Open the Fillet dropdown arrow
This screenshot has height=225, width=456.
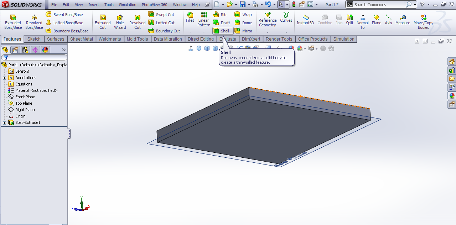coord(190,32)
